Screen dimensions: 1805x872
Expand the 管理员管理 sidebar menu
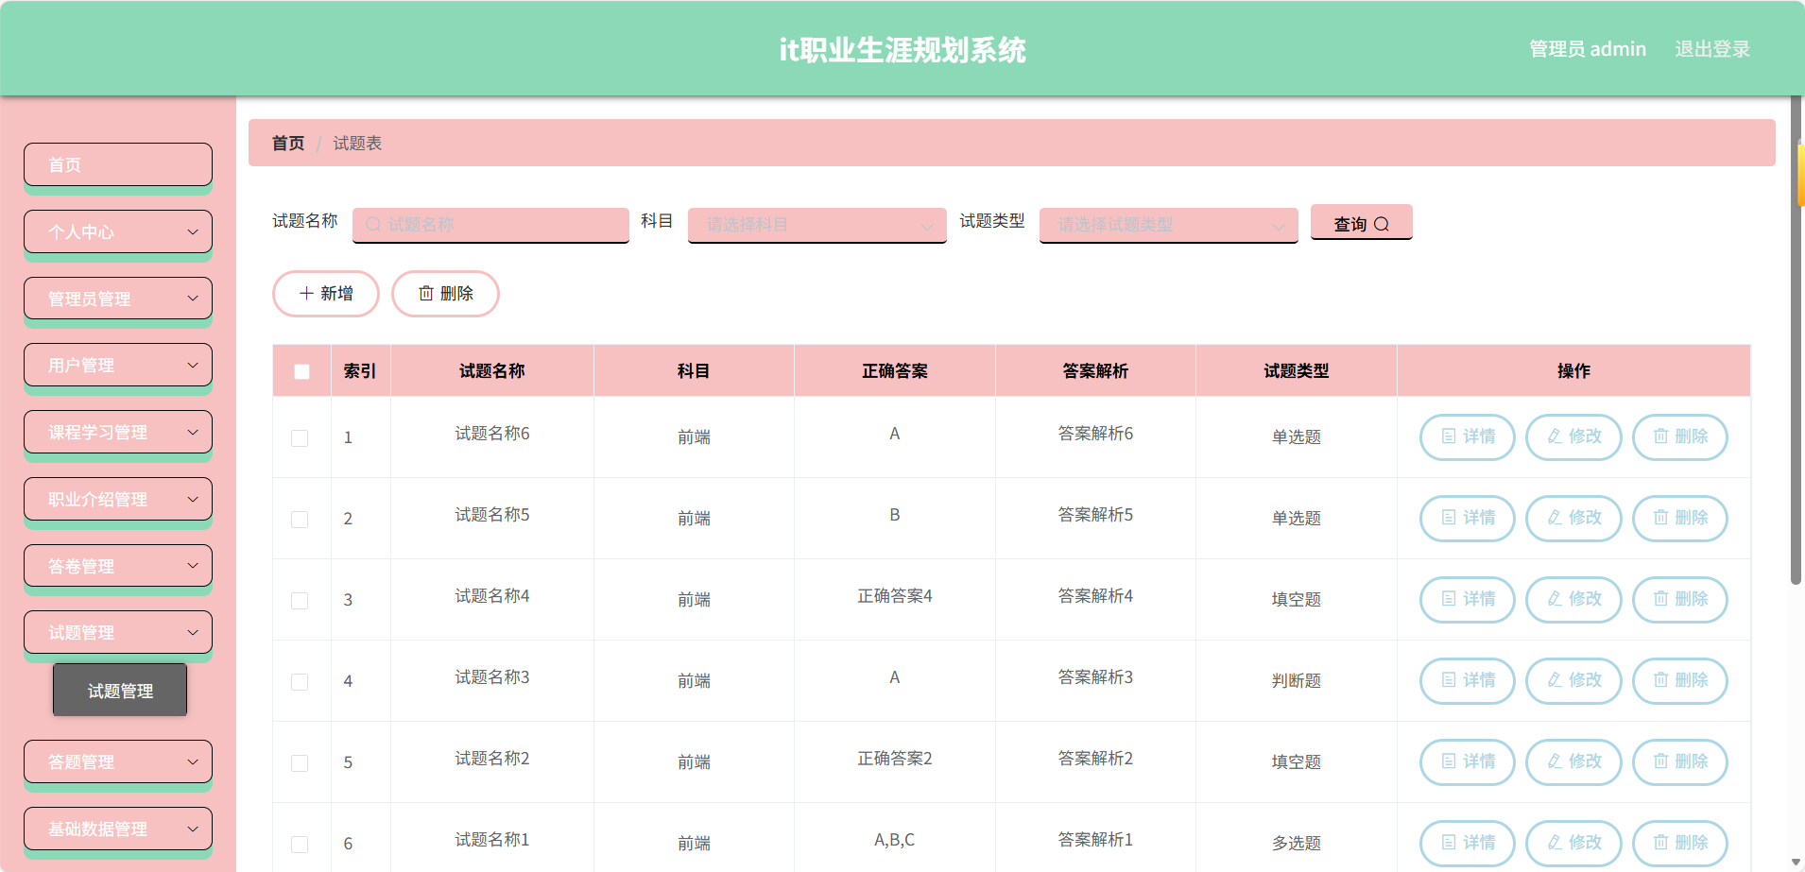point(118,299)
